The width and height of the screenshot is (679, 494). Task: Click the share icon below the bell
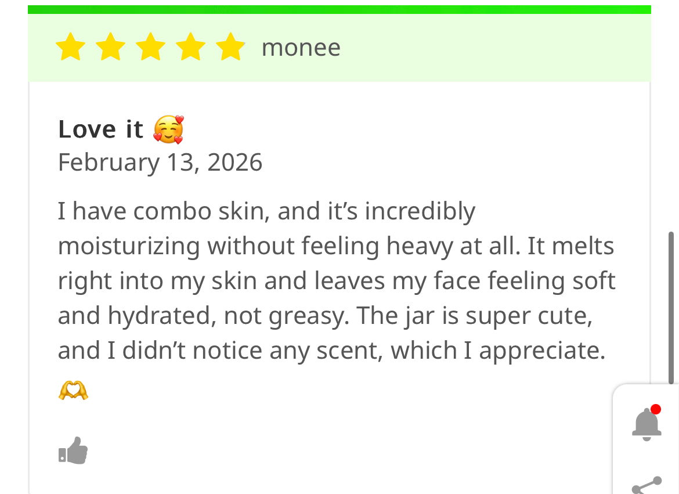[x=646, y=485]
